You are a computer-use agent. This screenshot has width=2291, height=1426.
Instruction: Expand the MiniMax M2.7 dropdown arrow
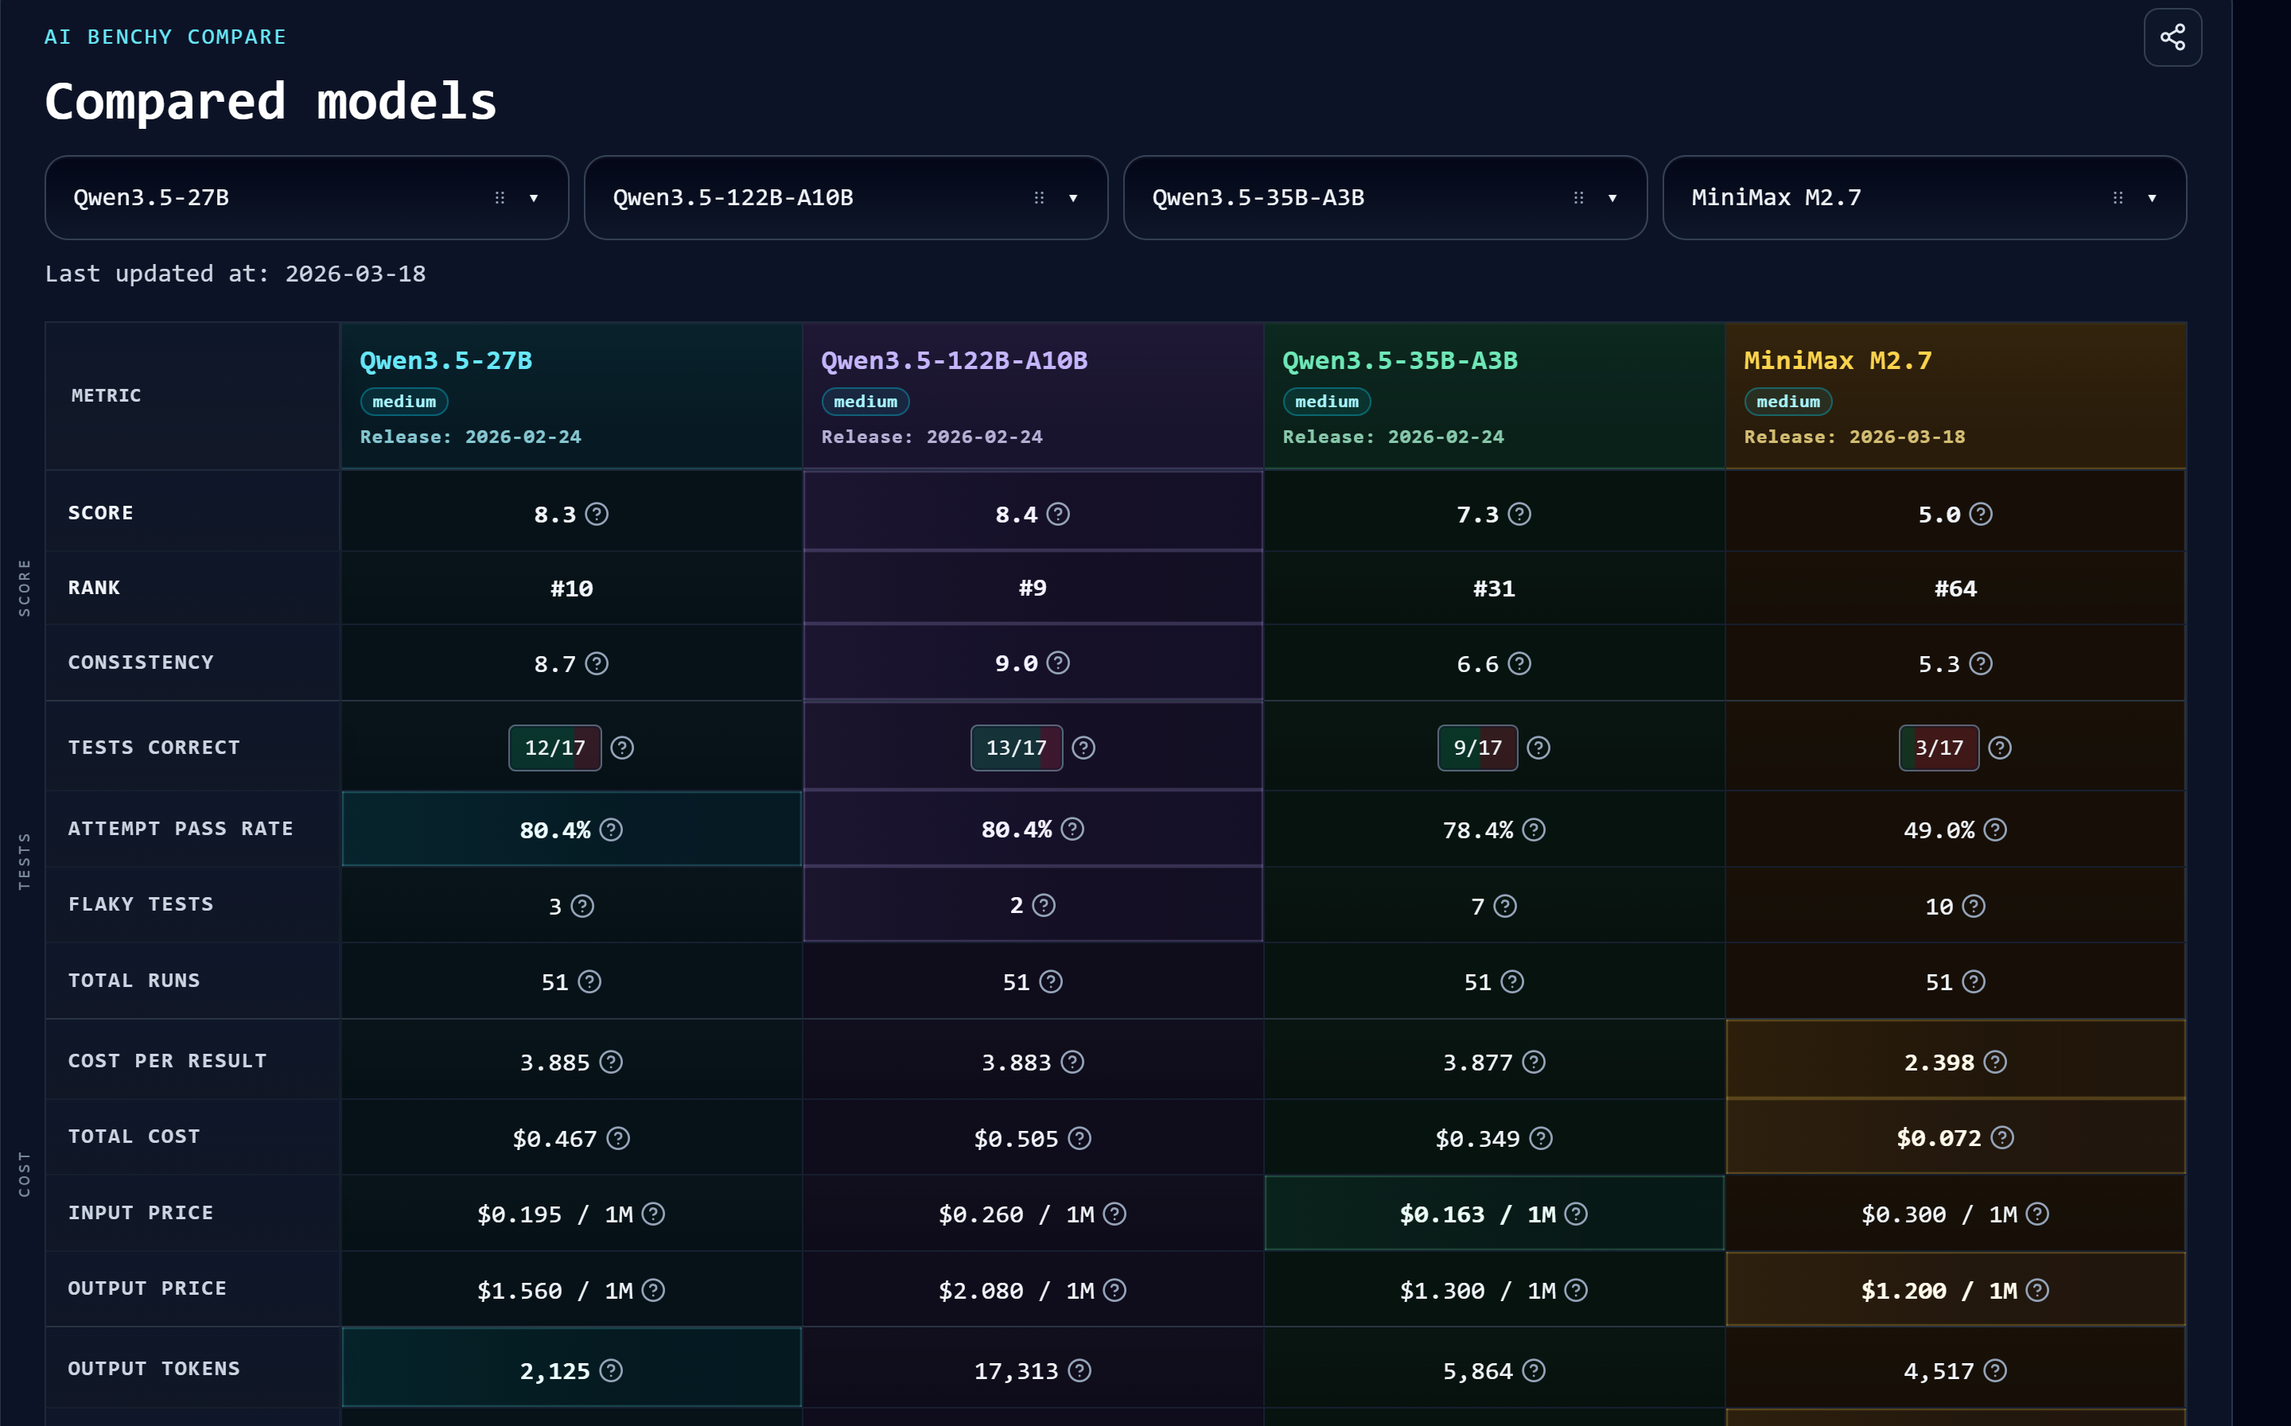click(2152, 198)
